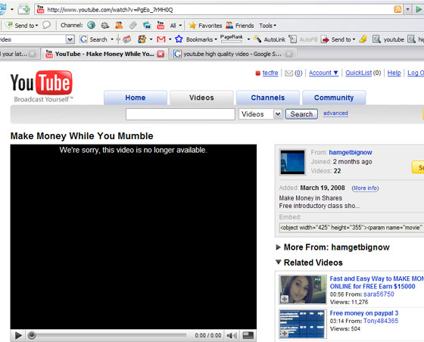This screenshot has width=424, height=342.
Task: Open 'Fast and Easy Way to MAKE MONEY' video thumbnail
Action: 303,290
